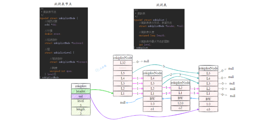Click the code line 'robj *obj;'
266x129 pixels.
point(51,24)
